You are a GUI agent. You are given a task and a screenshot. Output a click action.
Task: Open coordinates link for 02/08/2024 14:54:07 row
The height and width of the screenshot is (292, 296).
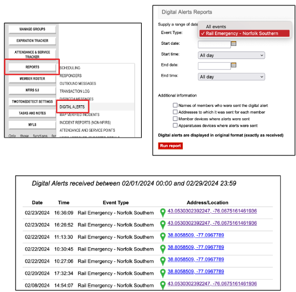click(x=212, y=283)
